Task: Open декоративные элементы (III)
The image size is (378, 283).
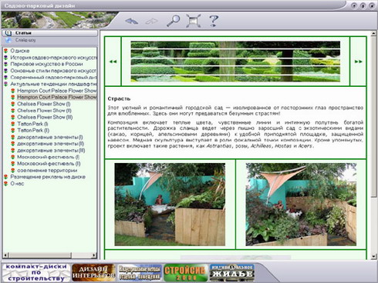Action: 51,151
